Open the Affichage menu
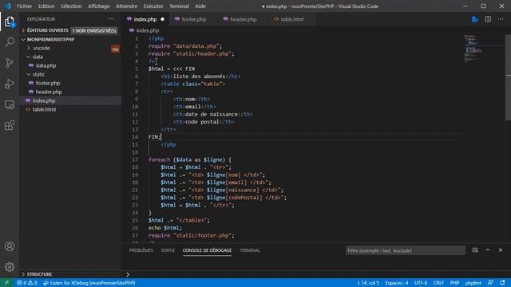The height and width of the screenshot is (287, 511). pyautogui.click(x=99, y=6)
